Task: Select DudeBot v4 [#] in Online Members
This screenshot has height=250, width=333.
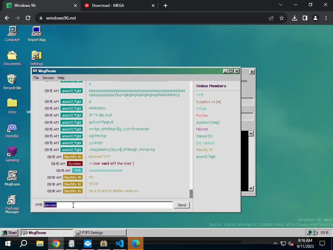Action: coord(208,102)
